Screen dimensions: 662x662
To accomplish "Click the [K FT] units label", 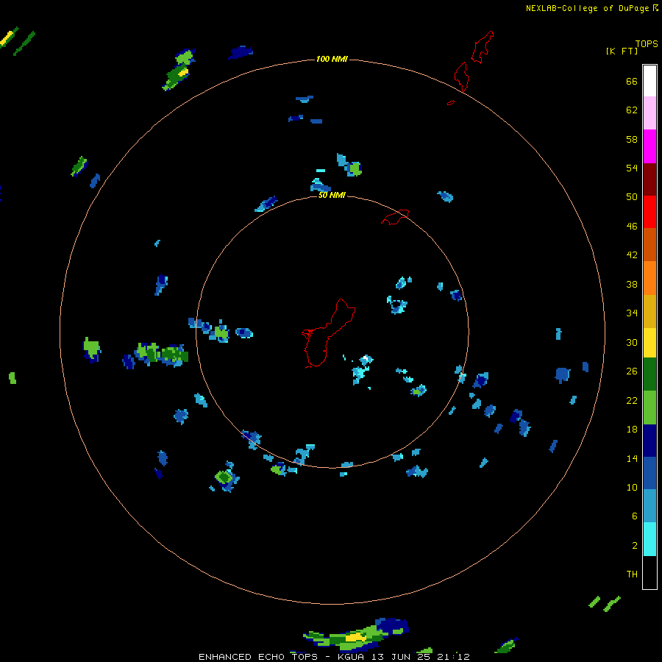I will [622, 51].
